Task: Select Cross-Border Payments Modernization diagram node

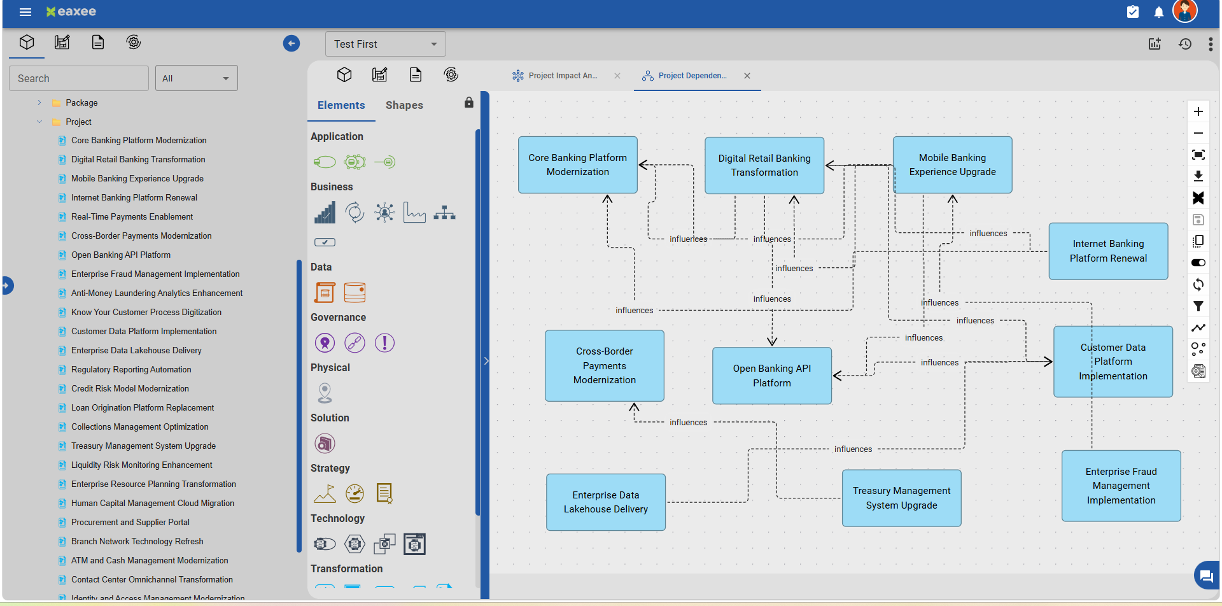Action: [x=605, y=365]
